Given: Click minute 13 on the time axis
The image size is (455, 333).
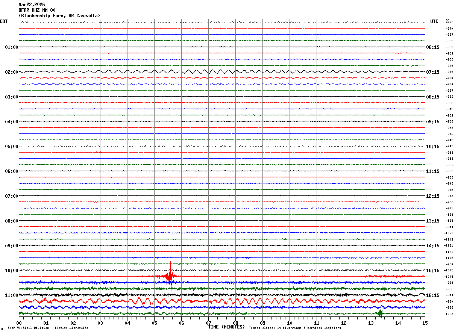Looking at the screenshot, I should point(371,323).
